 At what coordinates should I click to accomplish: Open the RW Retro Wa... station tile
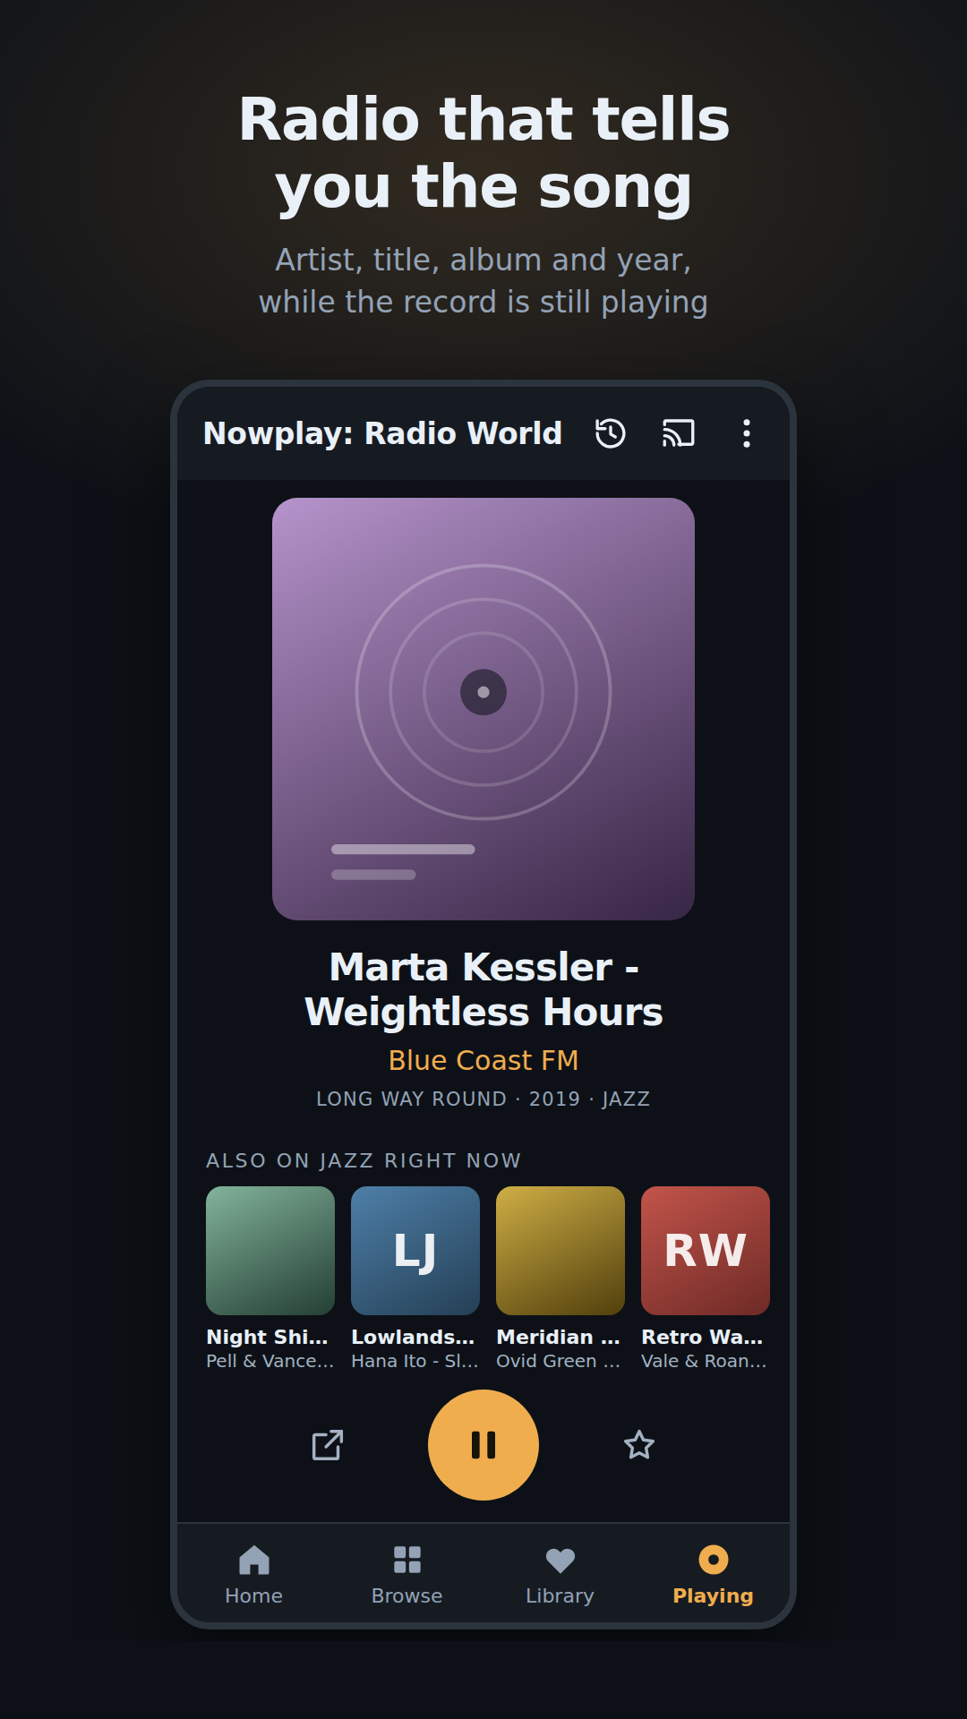(x=706, y=1251)
